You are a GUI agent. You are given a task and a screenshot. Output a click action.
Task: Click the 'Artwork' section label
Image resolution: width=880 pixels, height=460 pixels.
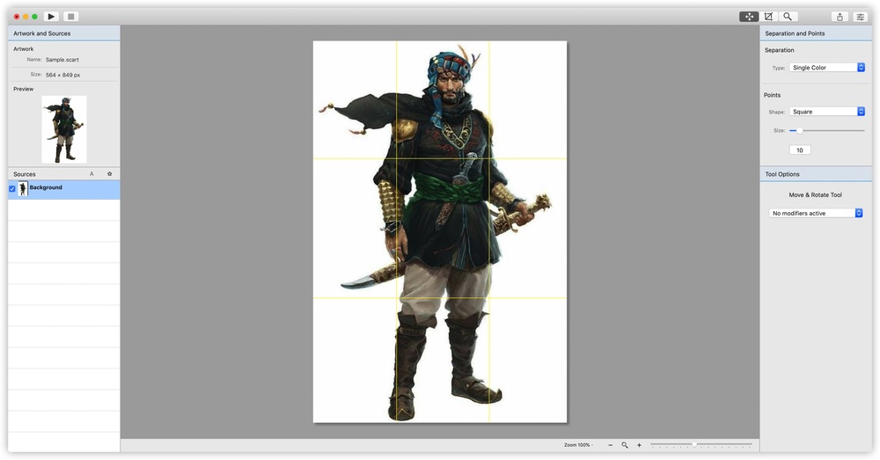coord(24,48)
